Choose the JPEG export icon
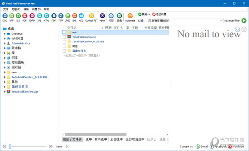The image size is (249, 151). coord(68,16)
